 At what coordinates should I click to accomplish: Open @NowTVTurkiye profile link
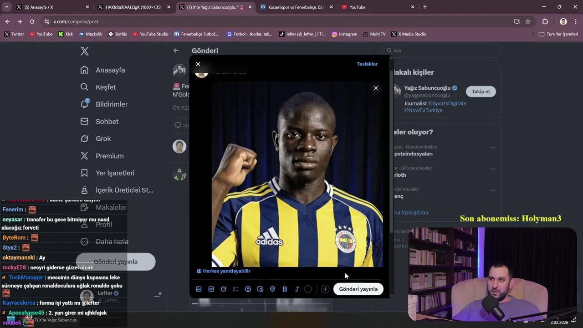[423, 110]
